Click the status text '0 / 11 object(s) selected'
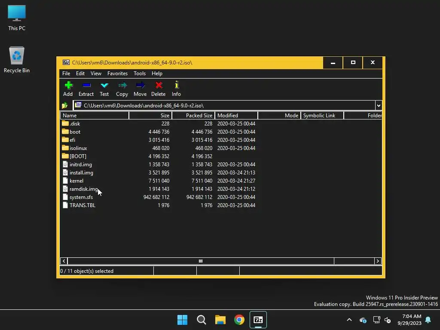Screen dimensions: 440x330 tap(87, 271)
